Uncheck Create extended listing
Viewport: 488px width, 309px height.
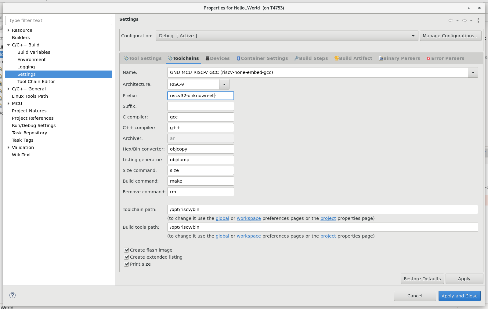coord(126,257)
